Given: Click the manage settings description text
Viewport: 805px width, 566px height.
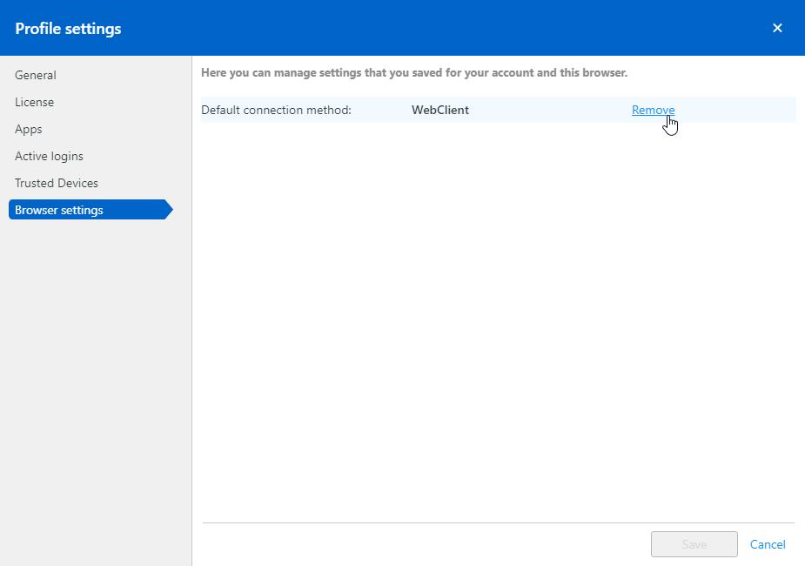Looking at the screenshot, I should pos(414,72).
